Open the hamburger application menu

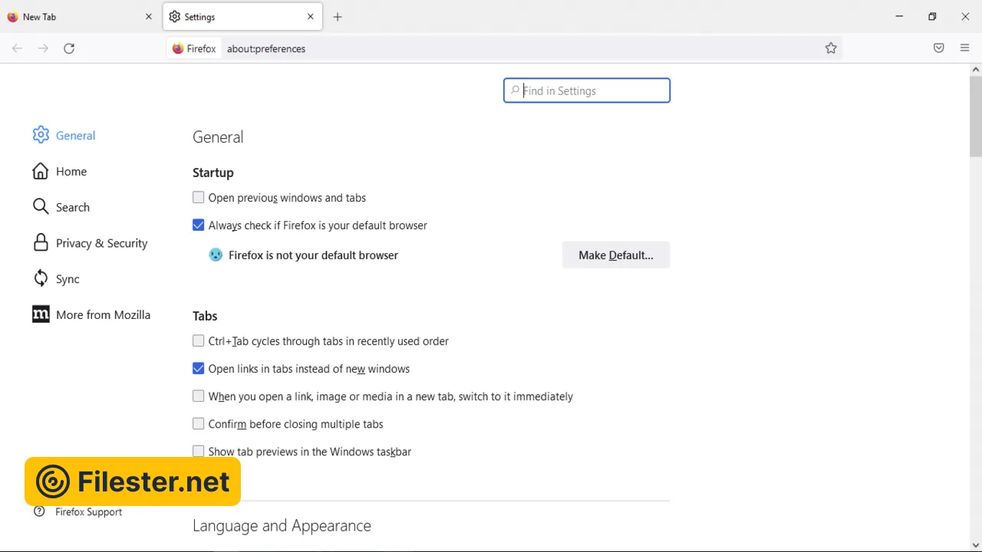(964, 48)
